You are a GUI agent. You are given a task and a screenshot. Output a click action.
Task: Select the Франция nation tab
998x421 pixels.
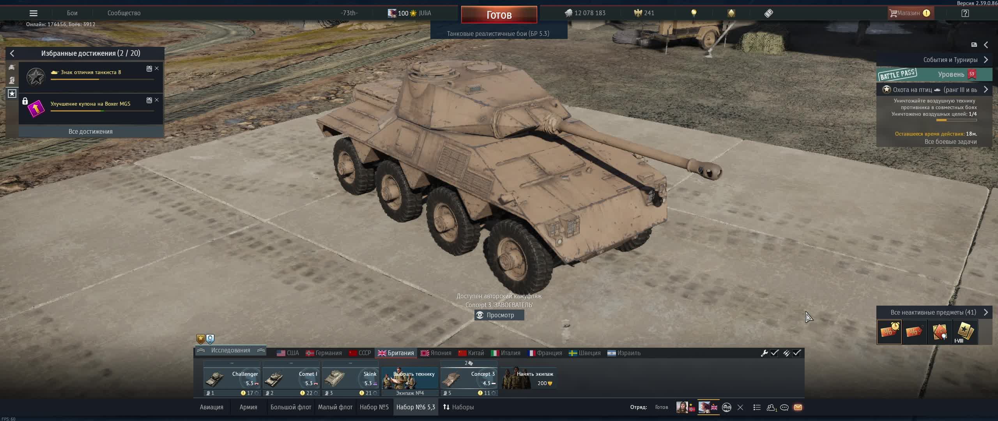click(545, 353)
